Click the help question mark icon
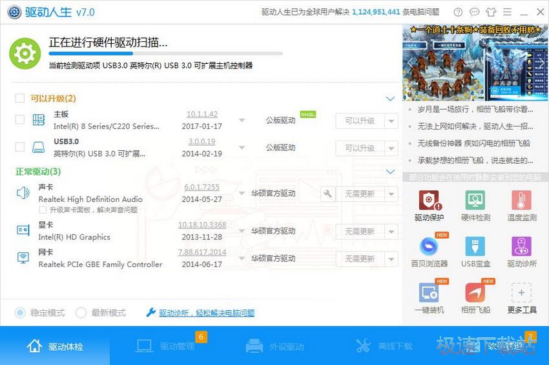The width and height of the screenshot is (549, 365). (458, 12)
